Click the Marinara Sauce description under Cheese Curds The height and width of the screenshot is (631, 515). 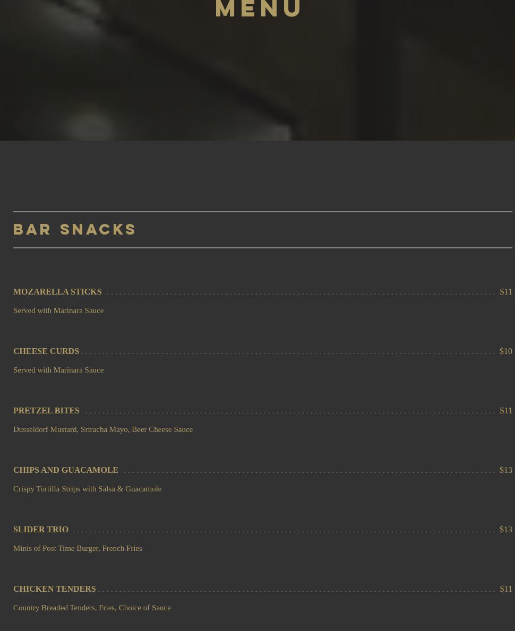pos(58,370)
